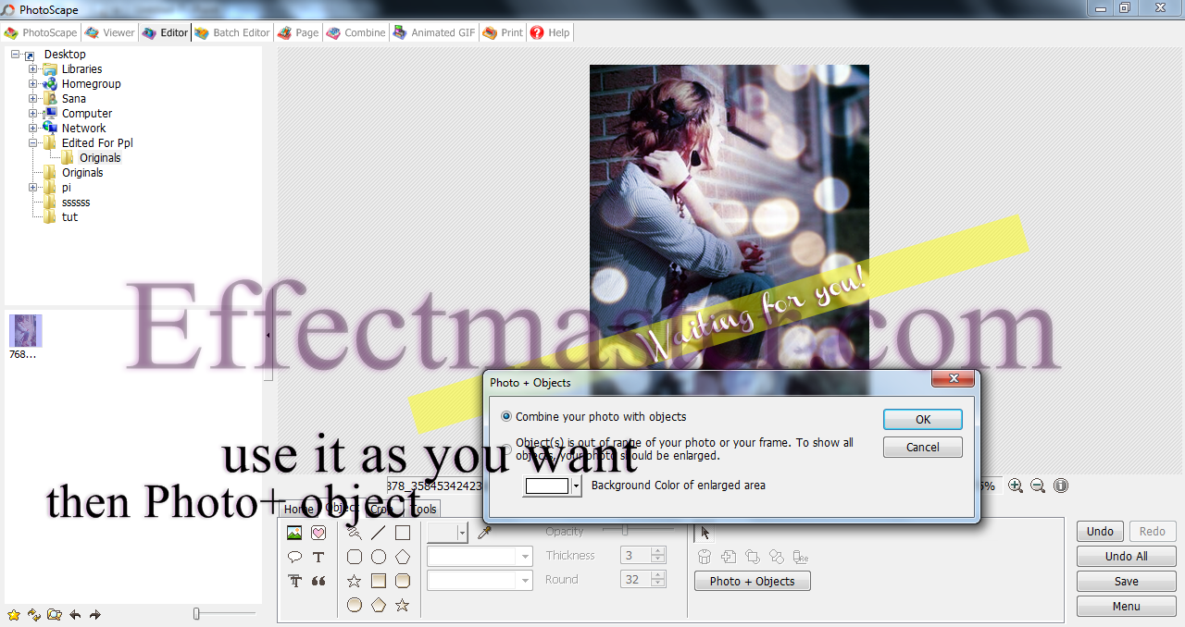Choose the heart Icon object tool
The width and height of the screenshot is (1185, 627).
[x=318, y=533]
